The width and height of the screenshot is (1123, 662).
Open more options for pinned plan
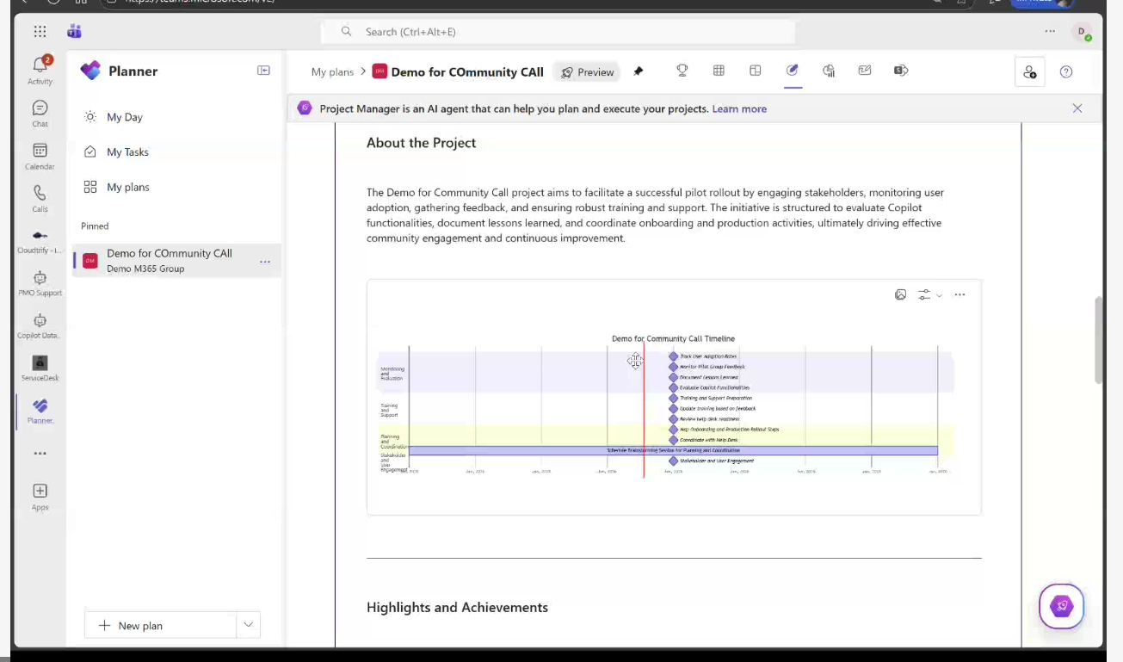click(x=265, y=261)
